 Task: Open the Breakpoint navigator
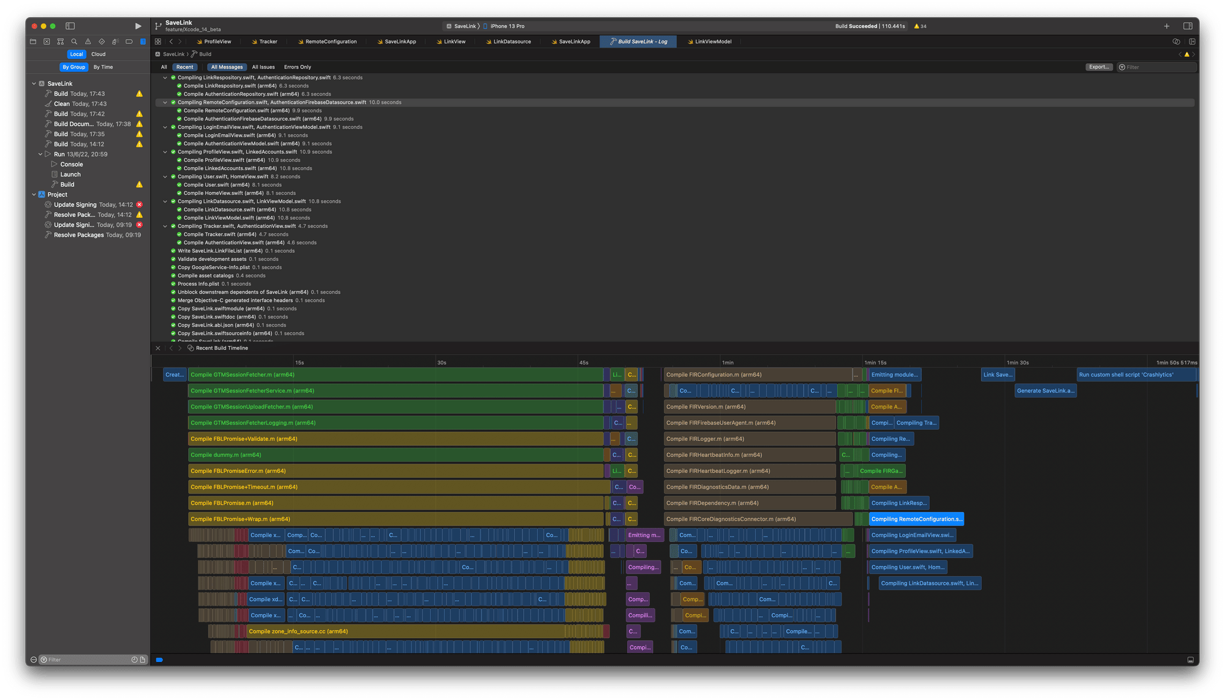point(129,42)
